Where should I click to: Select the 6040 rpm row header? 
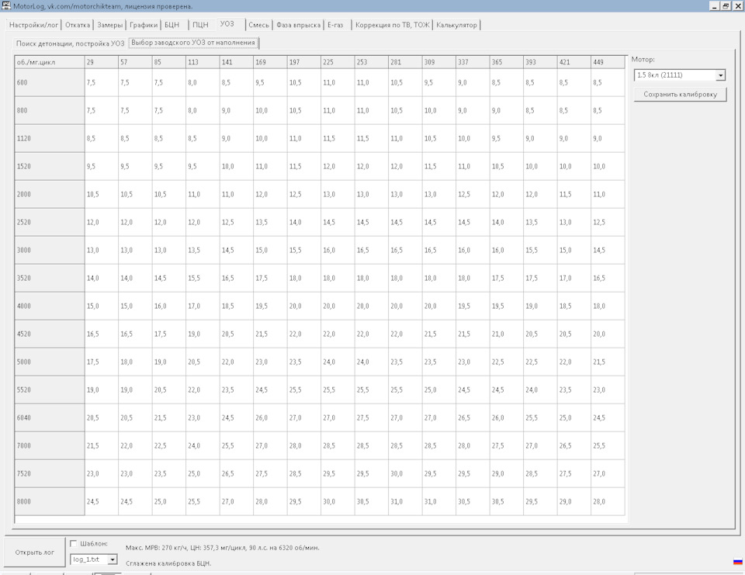click(50, 417)
